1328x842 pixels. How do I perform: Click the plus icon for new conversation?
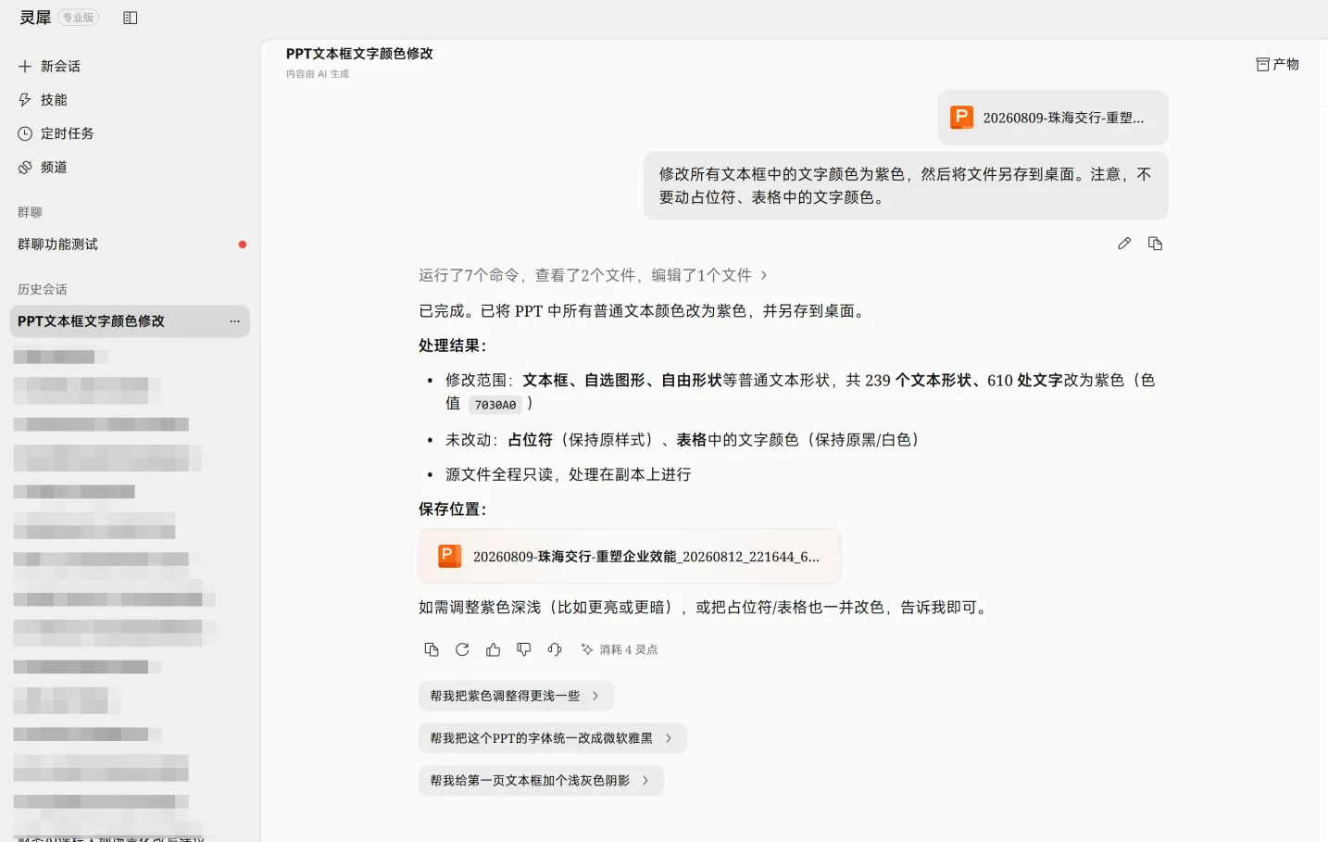pos(25,67)
